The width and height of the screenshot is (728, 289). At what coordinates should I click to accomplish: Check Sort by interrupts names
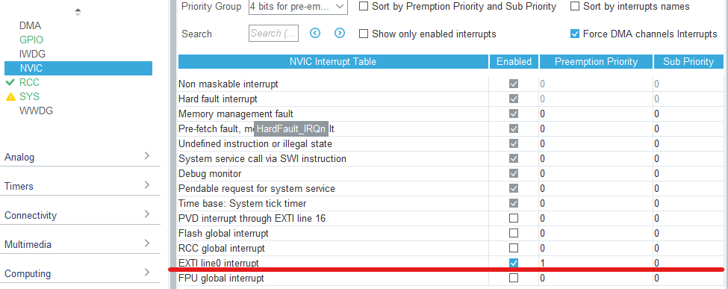coord(575,7)
